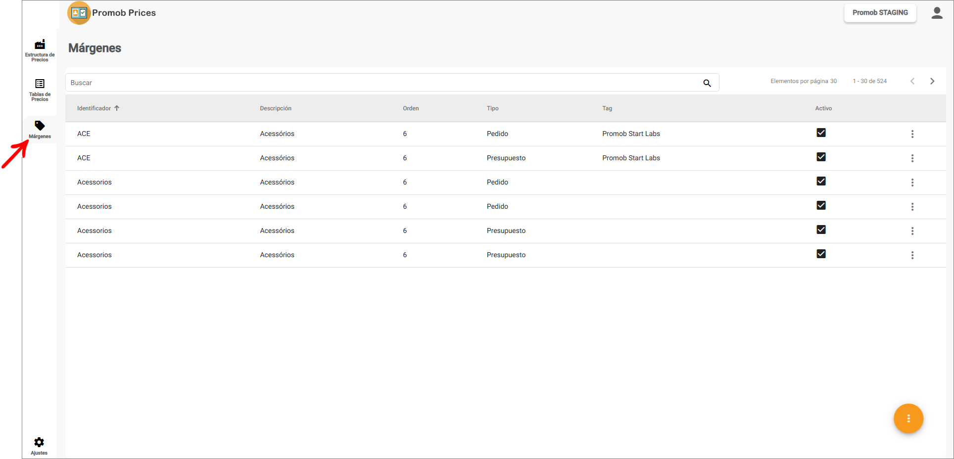Click into the Buscar search field

[381, 83]
